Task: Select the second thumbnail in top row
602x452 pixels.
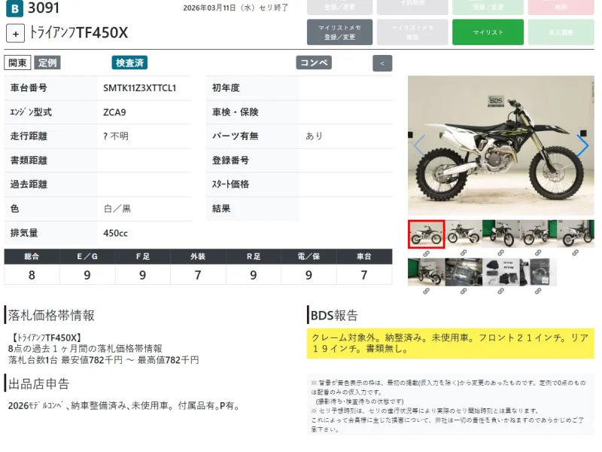Action: 464,234
